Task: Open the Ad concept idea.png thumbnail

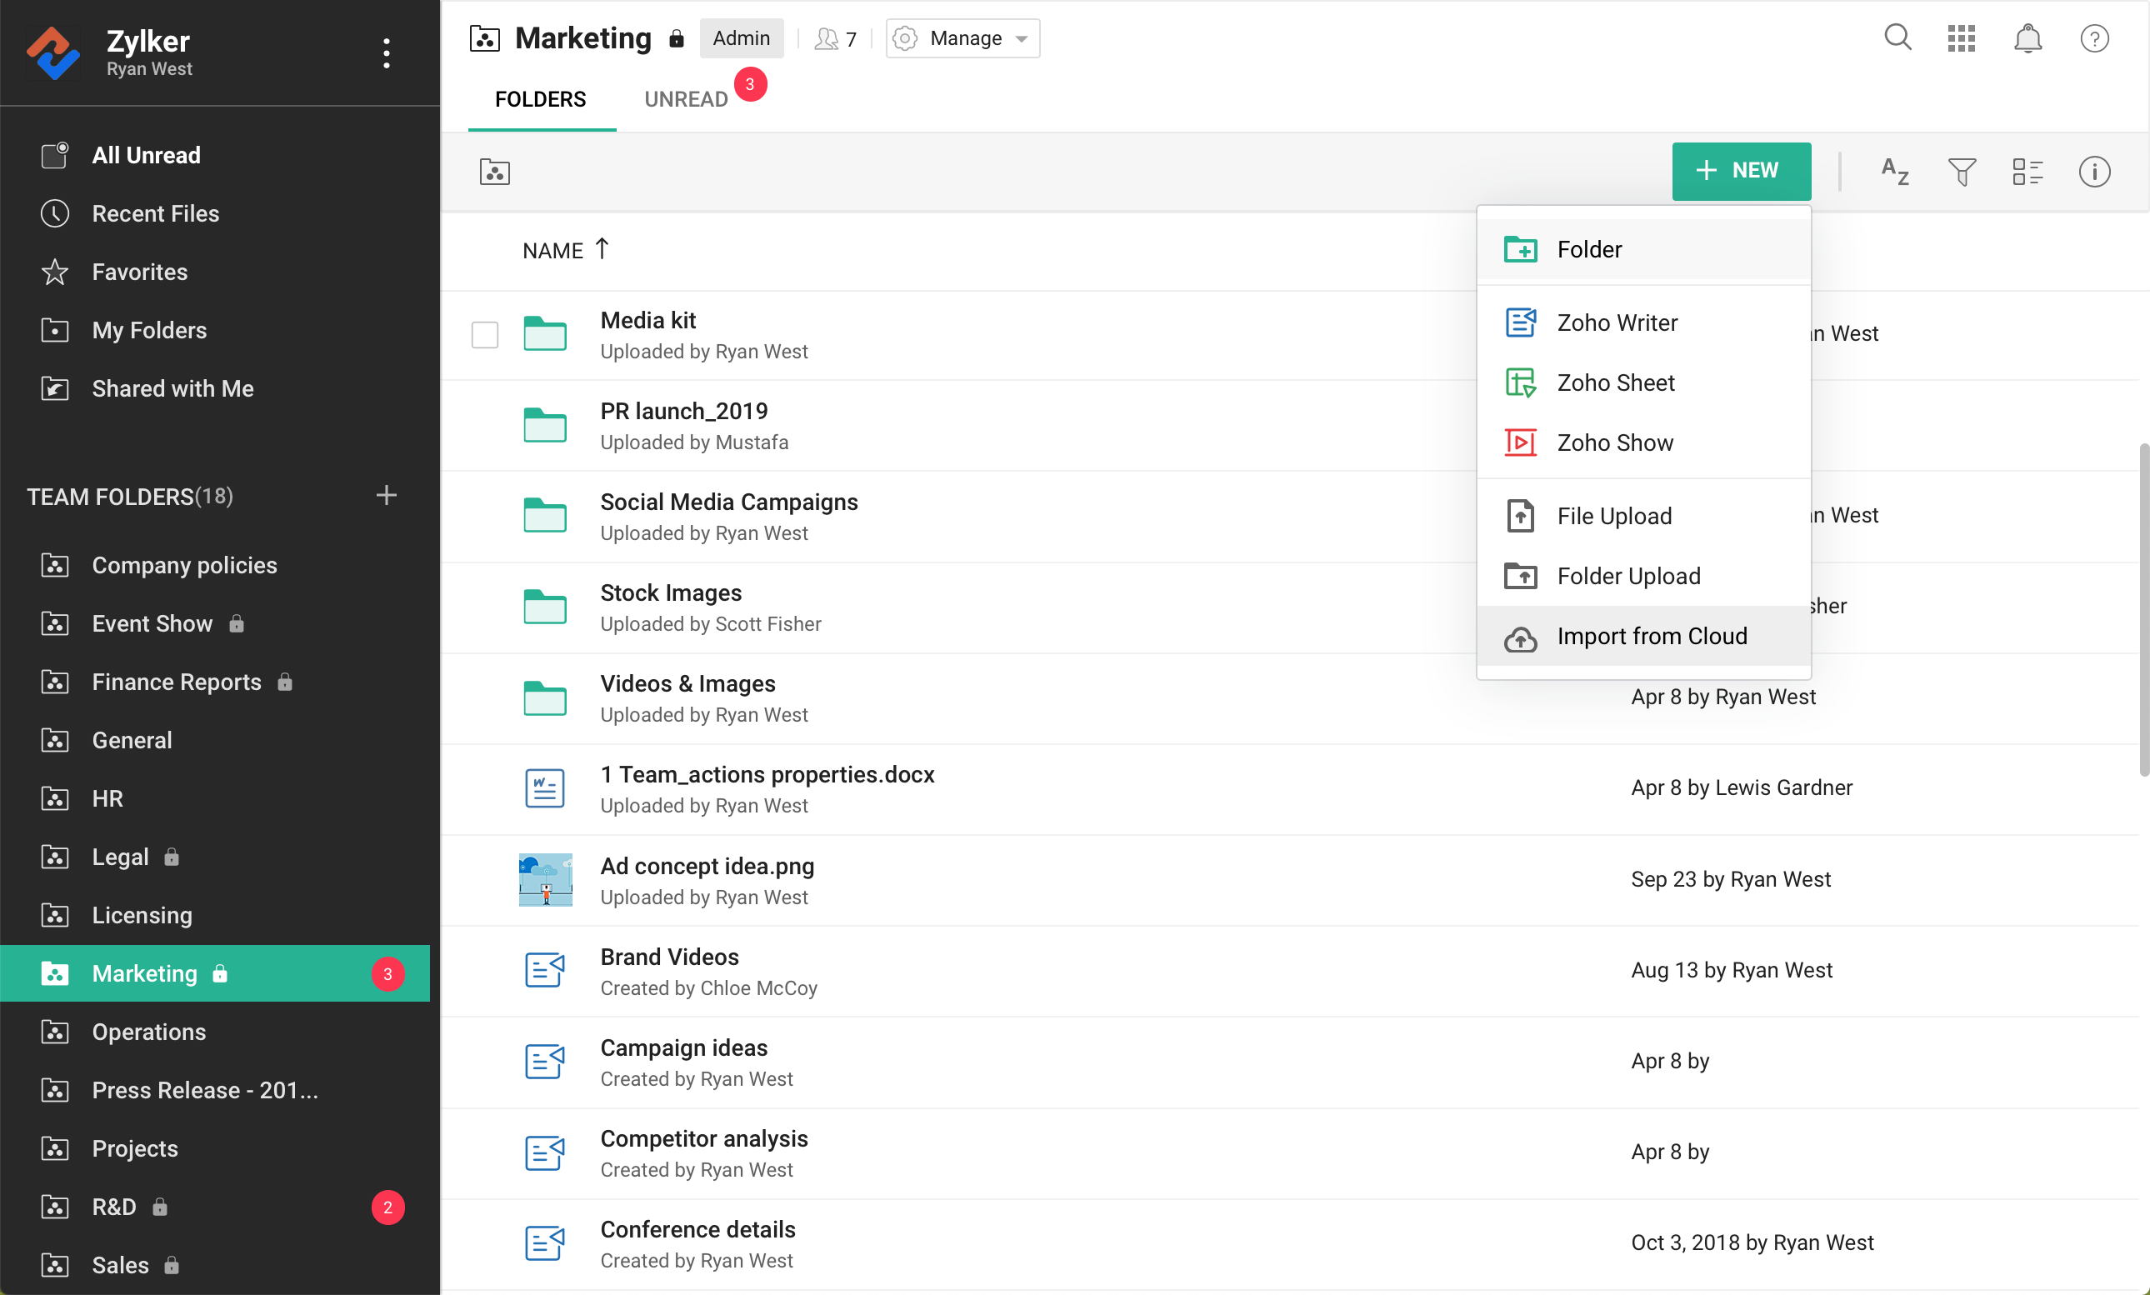Action: pyautogui.click(x=545, y=880)
